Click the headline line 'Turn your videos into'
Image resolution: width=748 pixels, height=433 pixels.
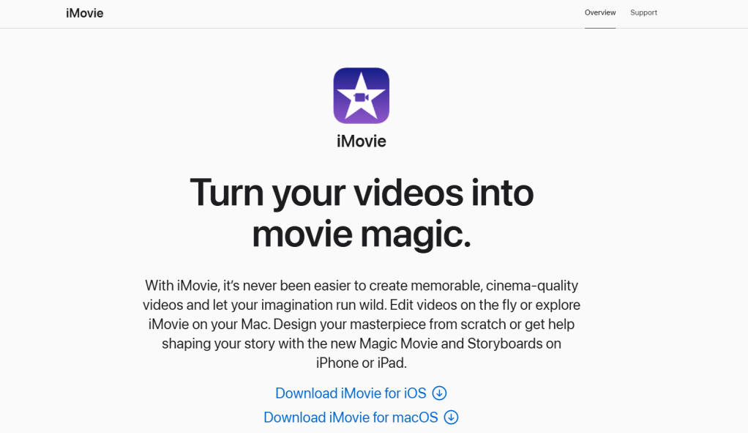[x=361, y=192]
